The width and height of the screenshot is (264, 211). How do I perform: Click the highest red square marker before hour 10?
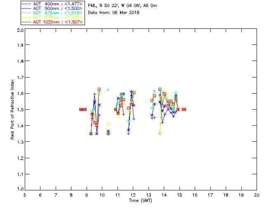tap(99, 89)
